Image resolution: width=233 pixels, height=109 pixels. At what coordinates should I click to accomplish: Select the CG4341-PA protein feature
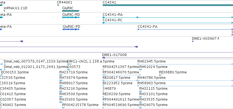click(x=185, y=29)
